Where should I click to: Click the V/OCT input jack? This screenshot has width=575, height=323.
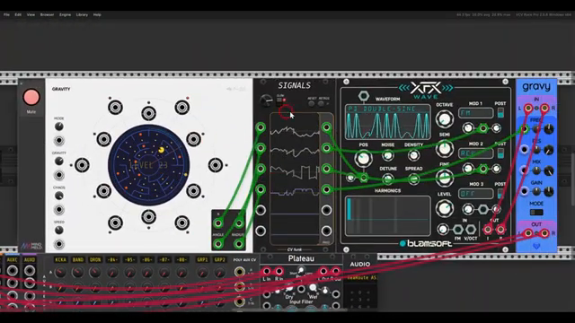pyautogui.click(x=471, y=230)
